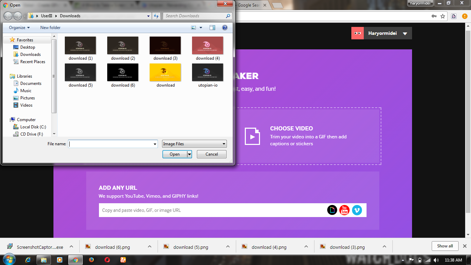Refresh the Downloads folder view
Viewport: 471px width, 265px height.
(x=156, y=16)
